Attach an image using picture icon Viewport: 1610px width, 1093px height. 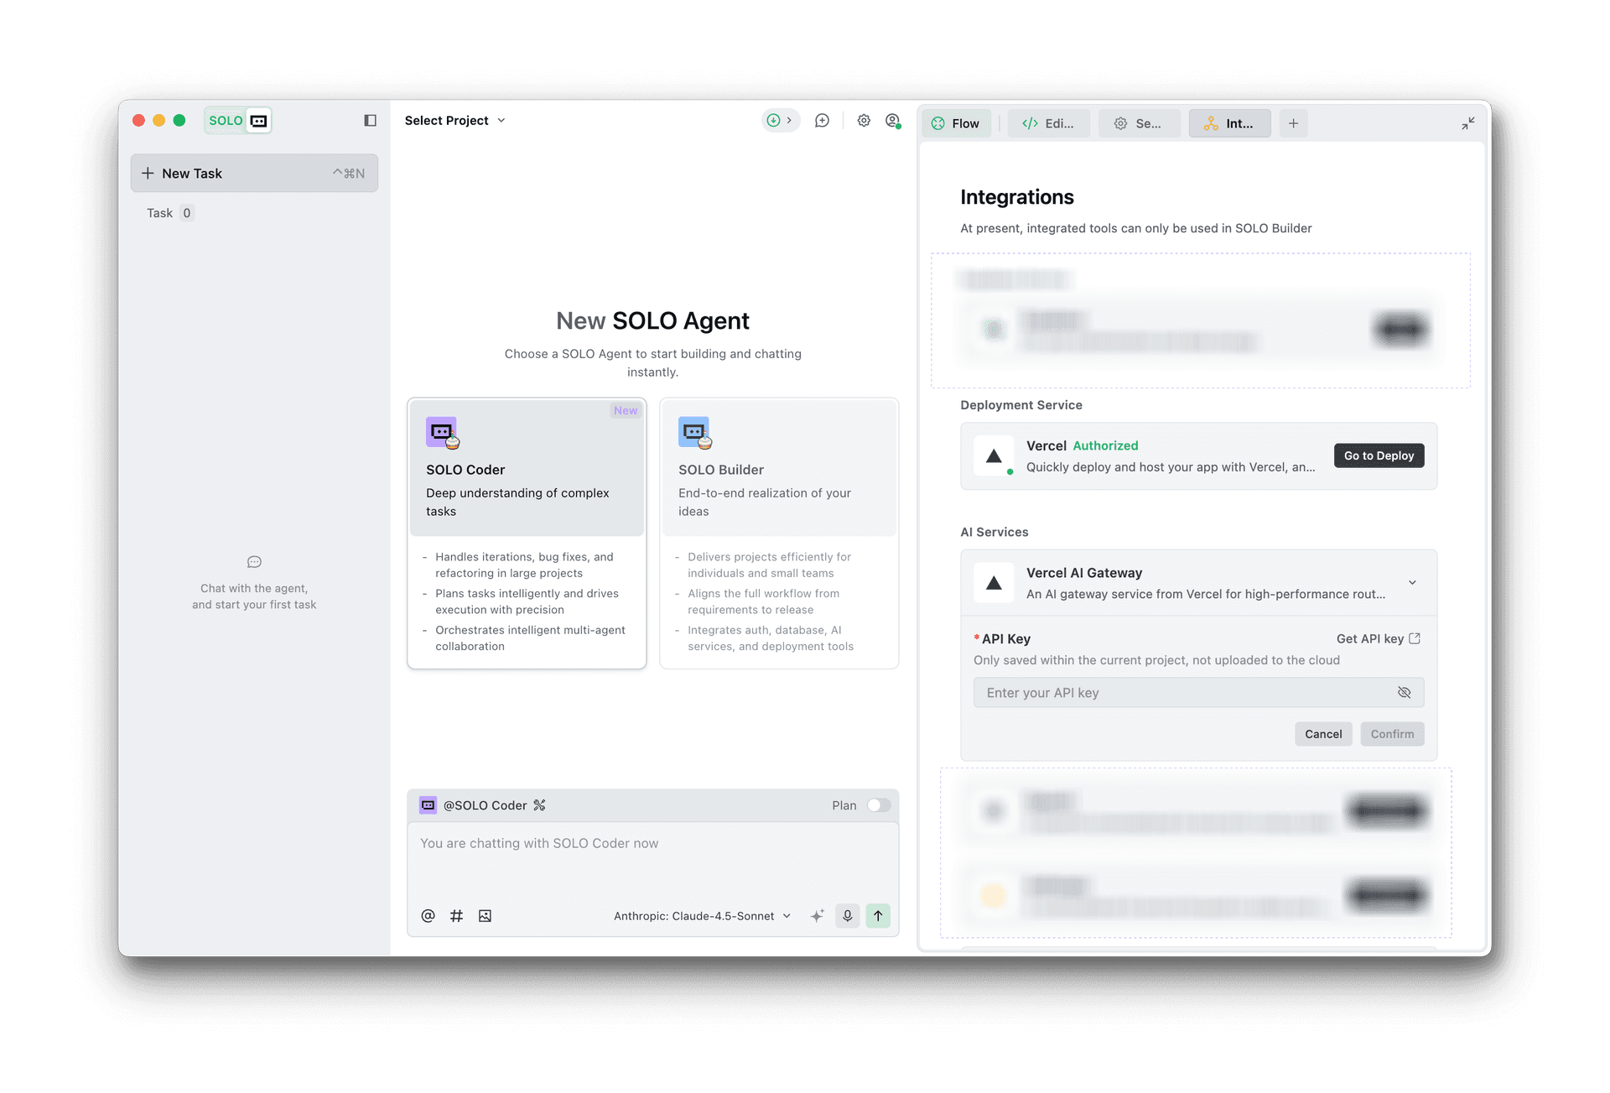[485, 916]
